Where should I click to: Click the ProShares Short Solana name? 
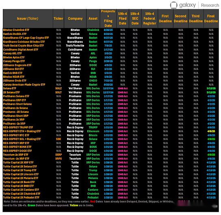(x=17, y=104)
